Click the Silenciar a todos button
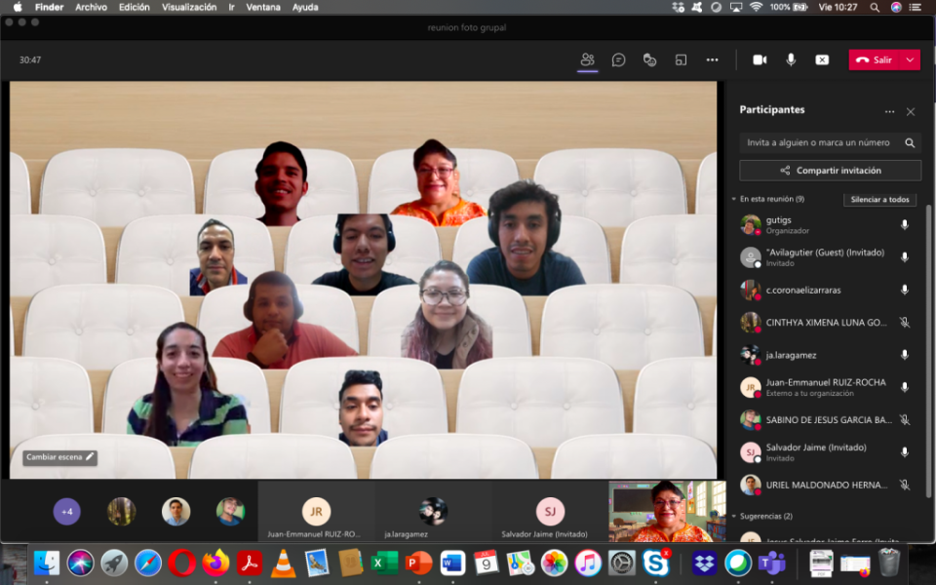 [879, 199]
